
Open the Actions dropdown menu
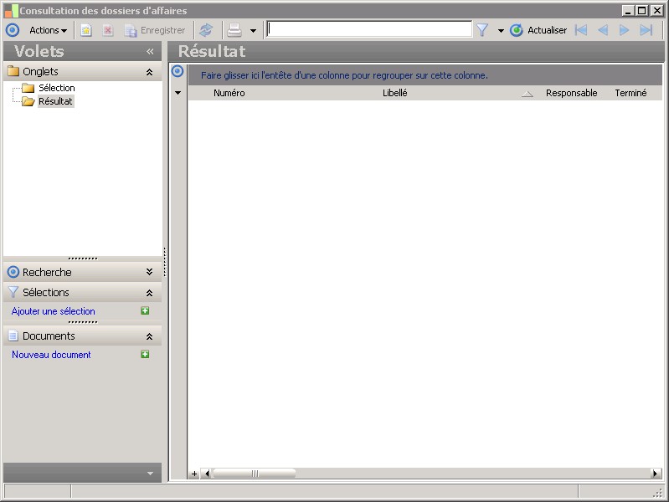click(48, 30)
